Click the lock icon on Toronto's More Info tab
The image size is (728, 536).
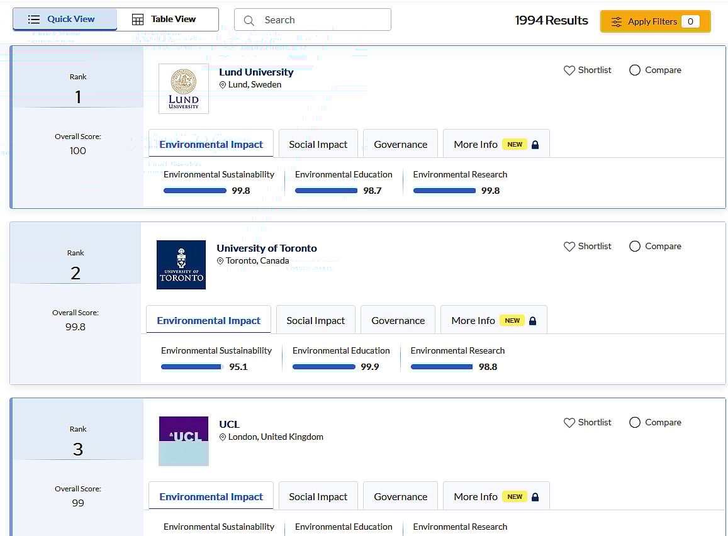(x=532, y=321)
